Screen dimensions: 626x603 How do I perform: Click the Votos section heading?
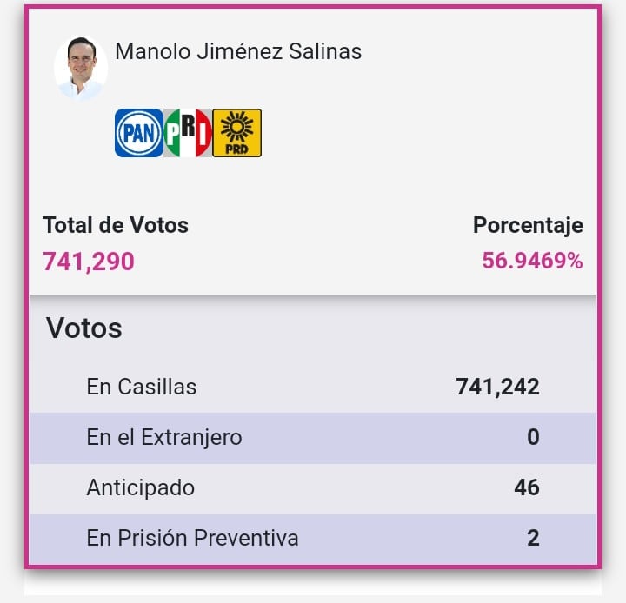84,328
